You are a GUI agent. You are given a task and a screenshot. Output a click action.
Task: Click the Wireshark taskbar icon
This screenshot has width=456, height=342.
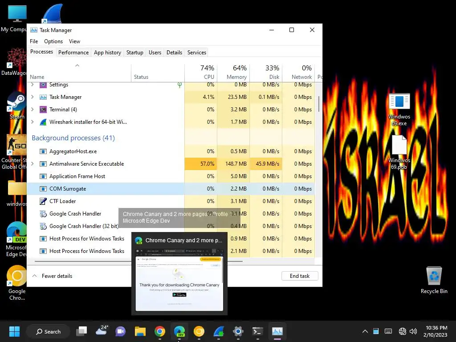218,331
